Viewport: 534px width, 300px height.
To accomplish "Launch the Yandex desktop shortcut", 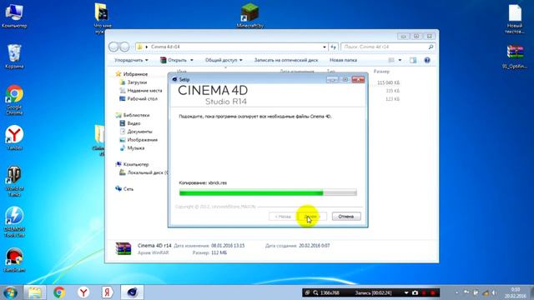I will click(14, 137).
